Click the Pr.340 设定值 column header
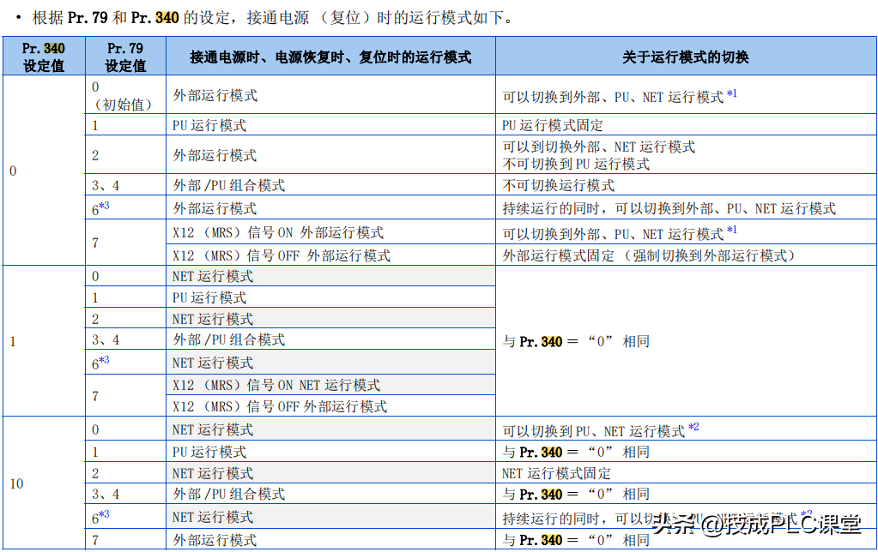878x552 pixels. pos(44,57)
